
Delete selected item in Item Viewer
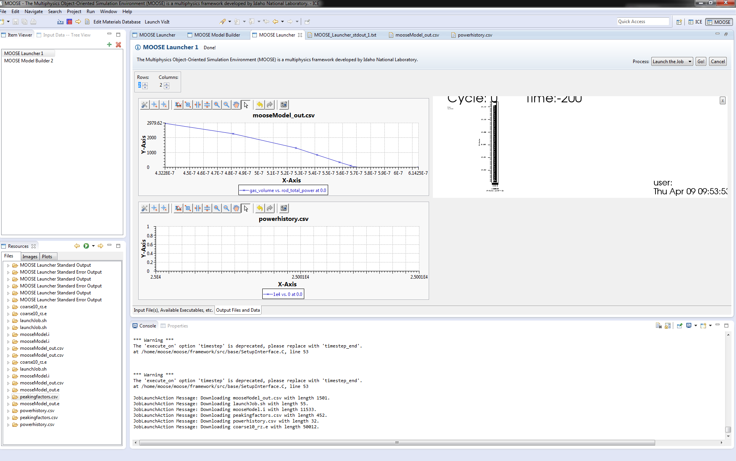click(119, 45)
